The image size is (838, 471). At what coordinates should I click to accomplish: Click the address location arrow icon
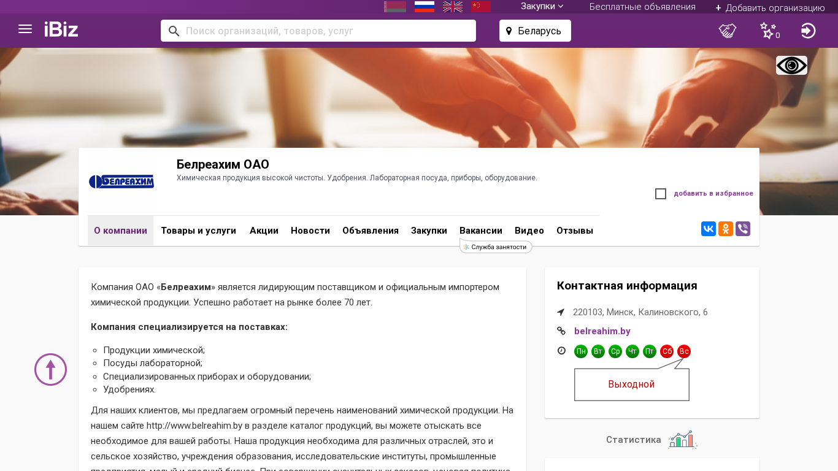pyautogui.click(x=561, y=312)
